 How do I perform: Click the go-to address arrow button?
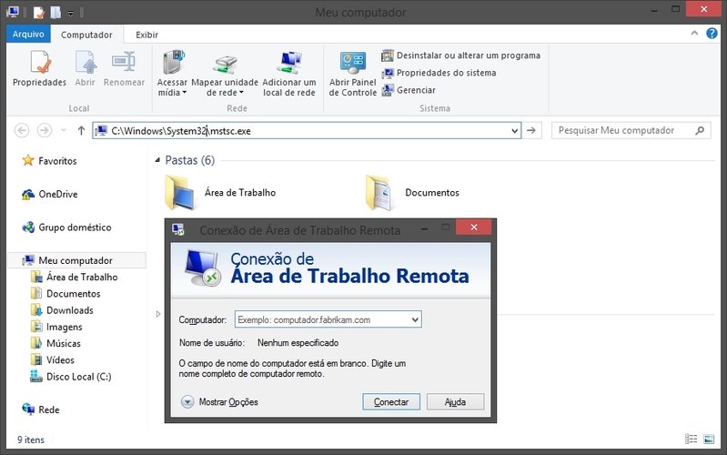click(531, 131)
